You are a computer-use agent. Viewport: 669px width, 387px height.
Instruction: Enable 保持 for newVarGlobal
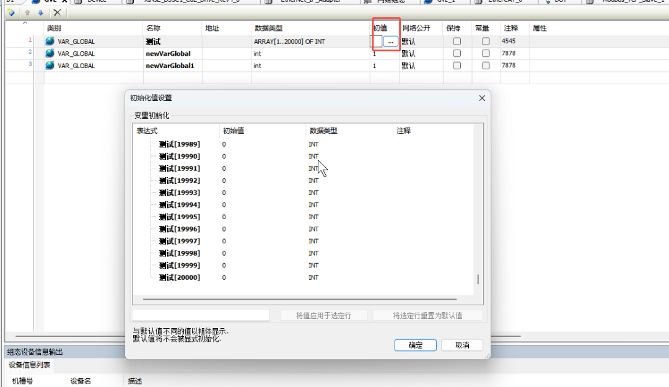pyautogui.click(x=457, y=53)
